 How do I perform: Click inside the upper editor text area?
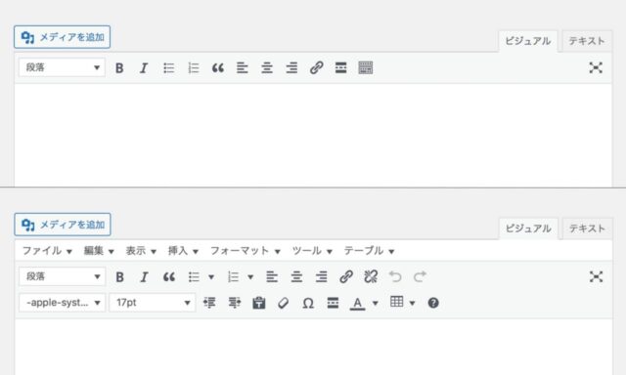pos(313,135)
